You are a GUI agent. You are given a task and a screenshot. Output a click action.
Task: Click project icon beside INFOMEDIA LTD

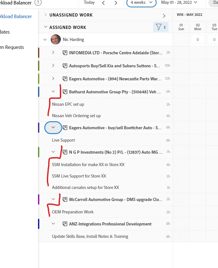click(x=65, y=53)
